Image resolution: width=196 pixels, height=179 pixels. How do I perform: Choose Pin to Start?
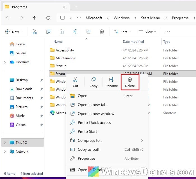107,131
